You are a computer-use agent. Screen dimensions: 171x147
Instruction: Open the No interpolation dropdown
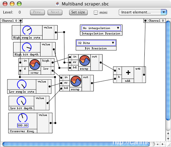pos(101,28)
